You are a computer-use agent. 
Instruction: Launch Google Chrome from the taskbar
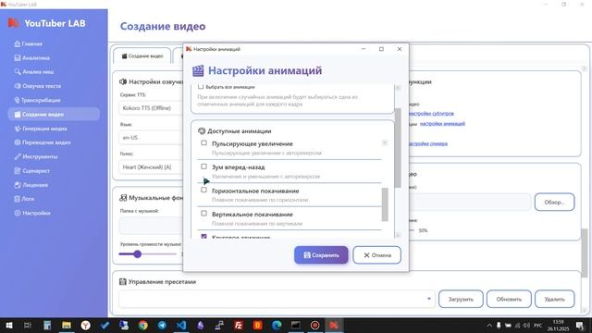point(142,325)
